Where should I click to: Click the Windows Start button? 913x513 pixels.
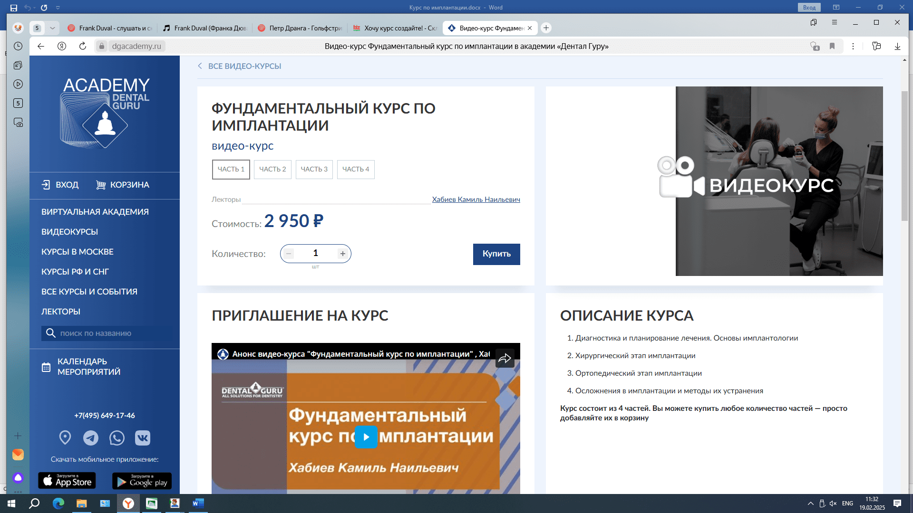click(x=11, y=503)
